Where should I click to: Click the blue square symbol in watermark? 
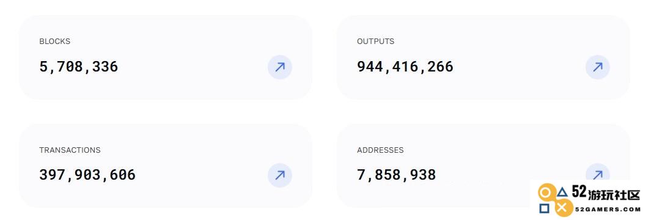(545, 208)
